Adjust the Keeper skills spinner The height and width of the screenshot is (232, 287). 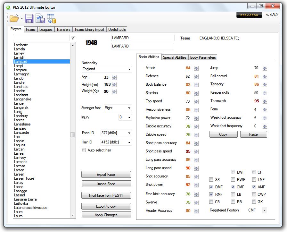(x=265, y=93)
